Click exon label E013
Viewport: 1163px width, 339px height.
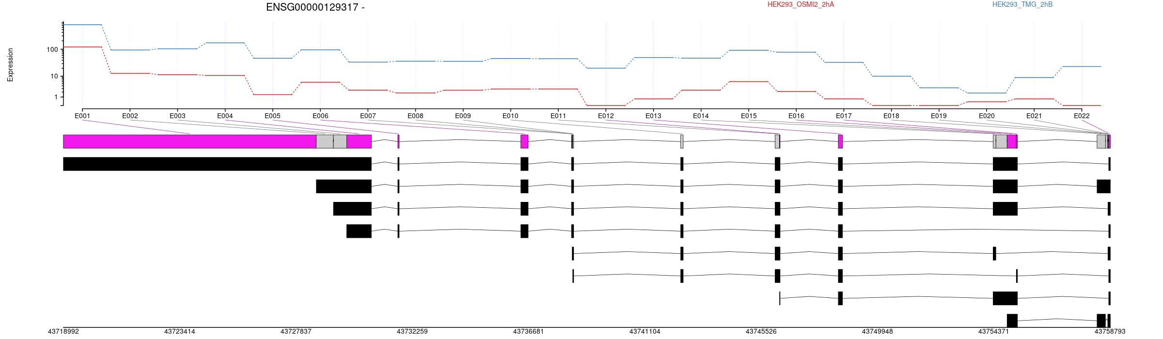653,116
